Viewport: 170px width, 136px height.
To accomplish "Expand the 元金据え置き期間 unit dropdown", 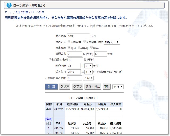I will 88,78.
